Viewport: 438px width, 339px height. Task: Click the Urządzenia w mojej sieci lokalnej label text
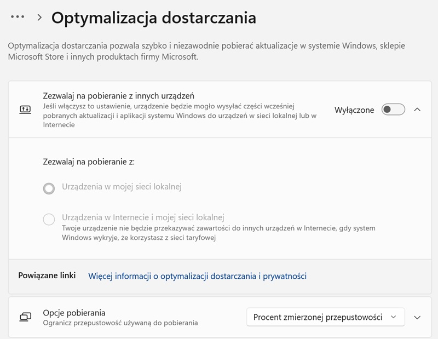pyautogui.click(x=122, y=187)
